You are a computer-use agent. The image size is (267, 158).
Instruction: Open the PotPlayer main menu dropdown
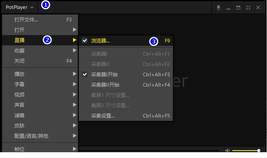coord(19,7)
